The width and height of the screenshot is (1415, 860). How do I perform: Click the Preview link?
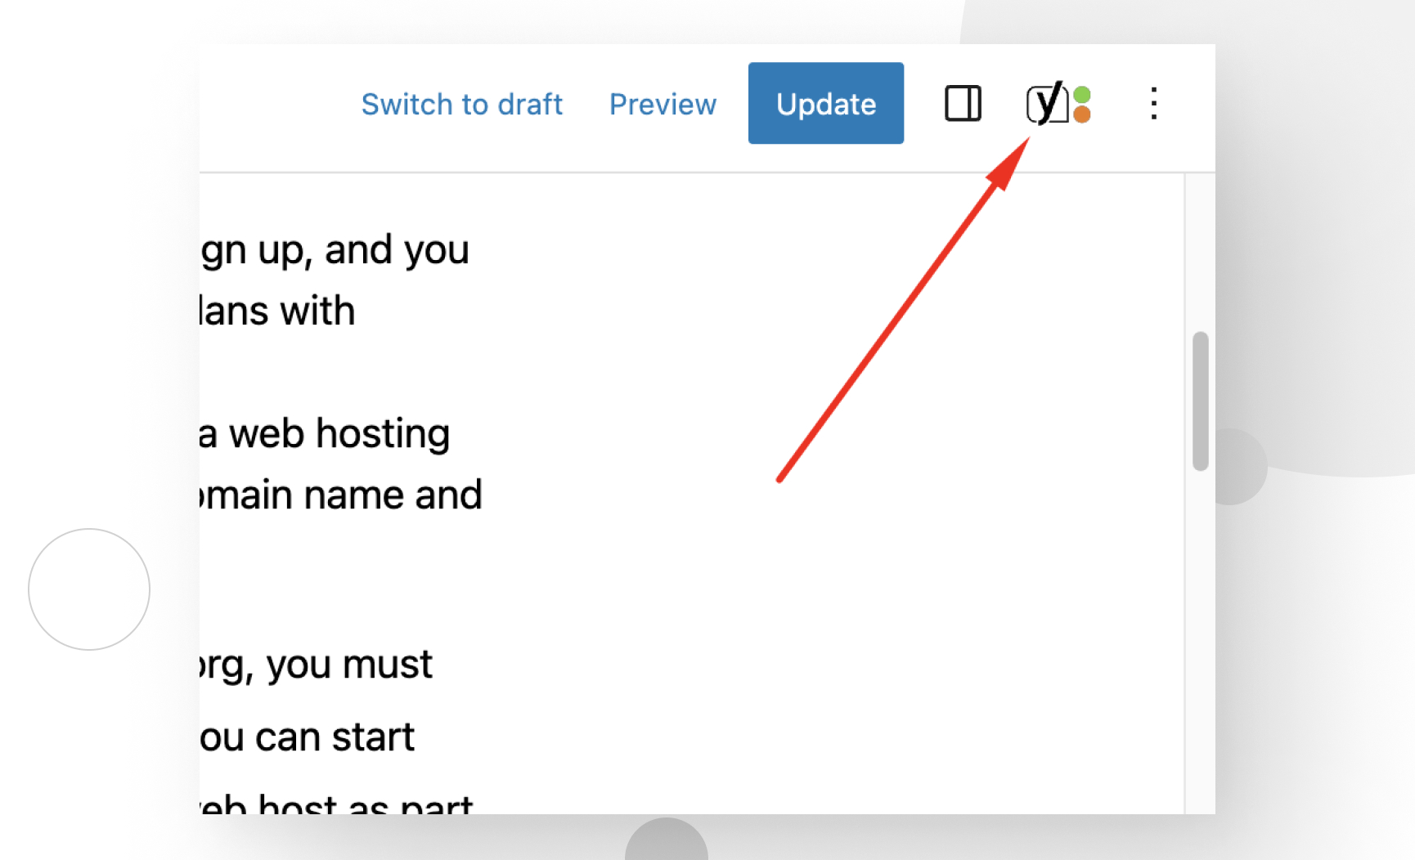663,104
